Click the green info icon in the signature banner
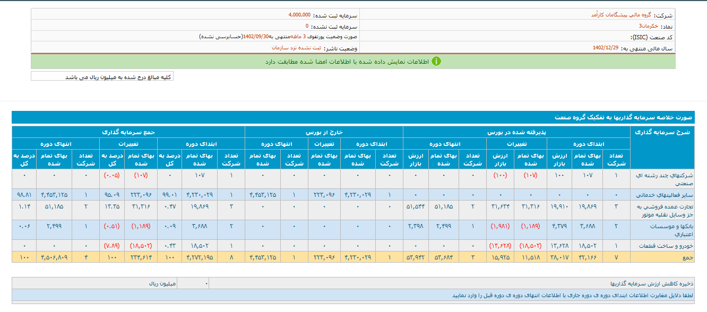The width and height of the screenshot is (707, 312). point(436,62)
